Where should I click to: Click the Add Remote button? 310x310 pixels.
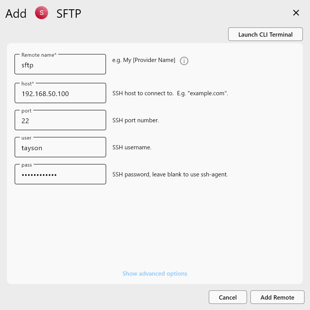pyautogui.click(x=277, y=297)
